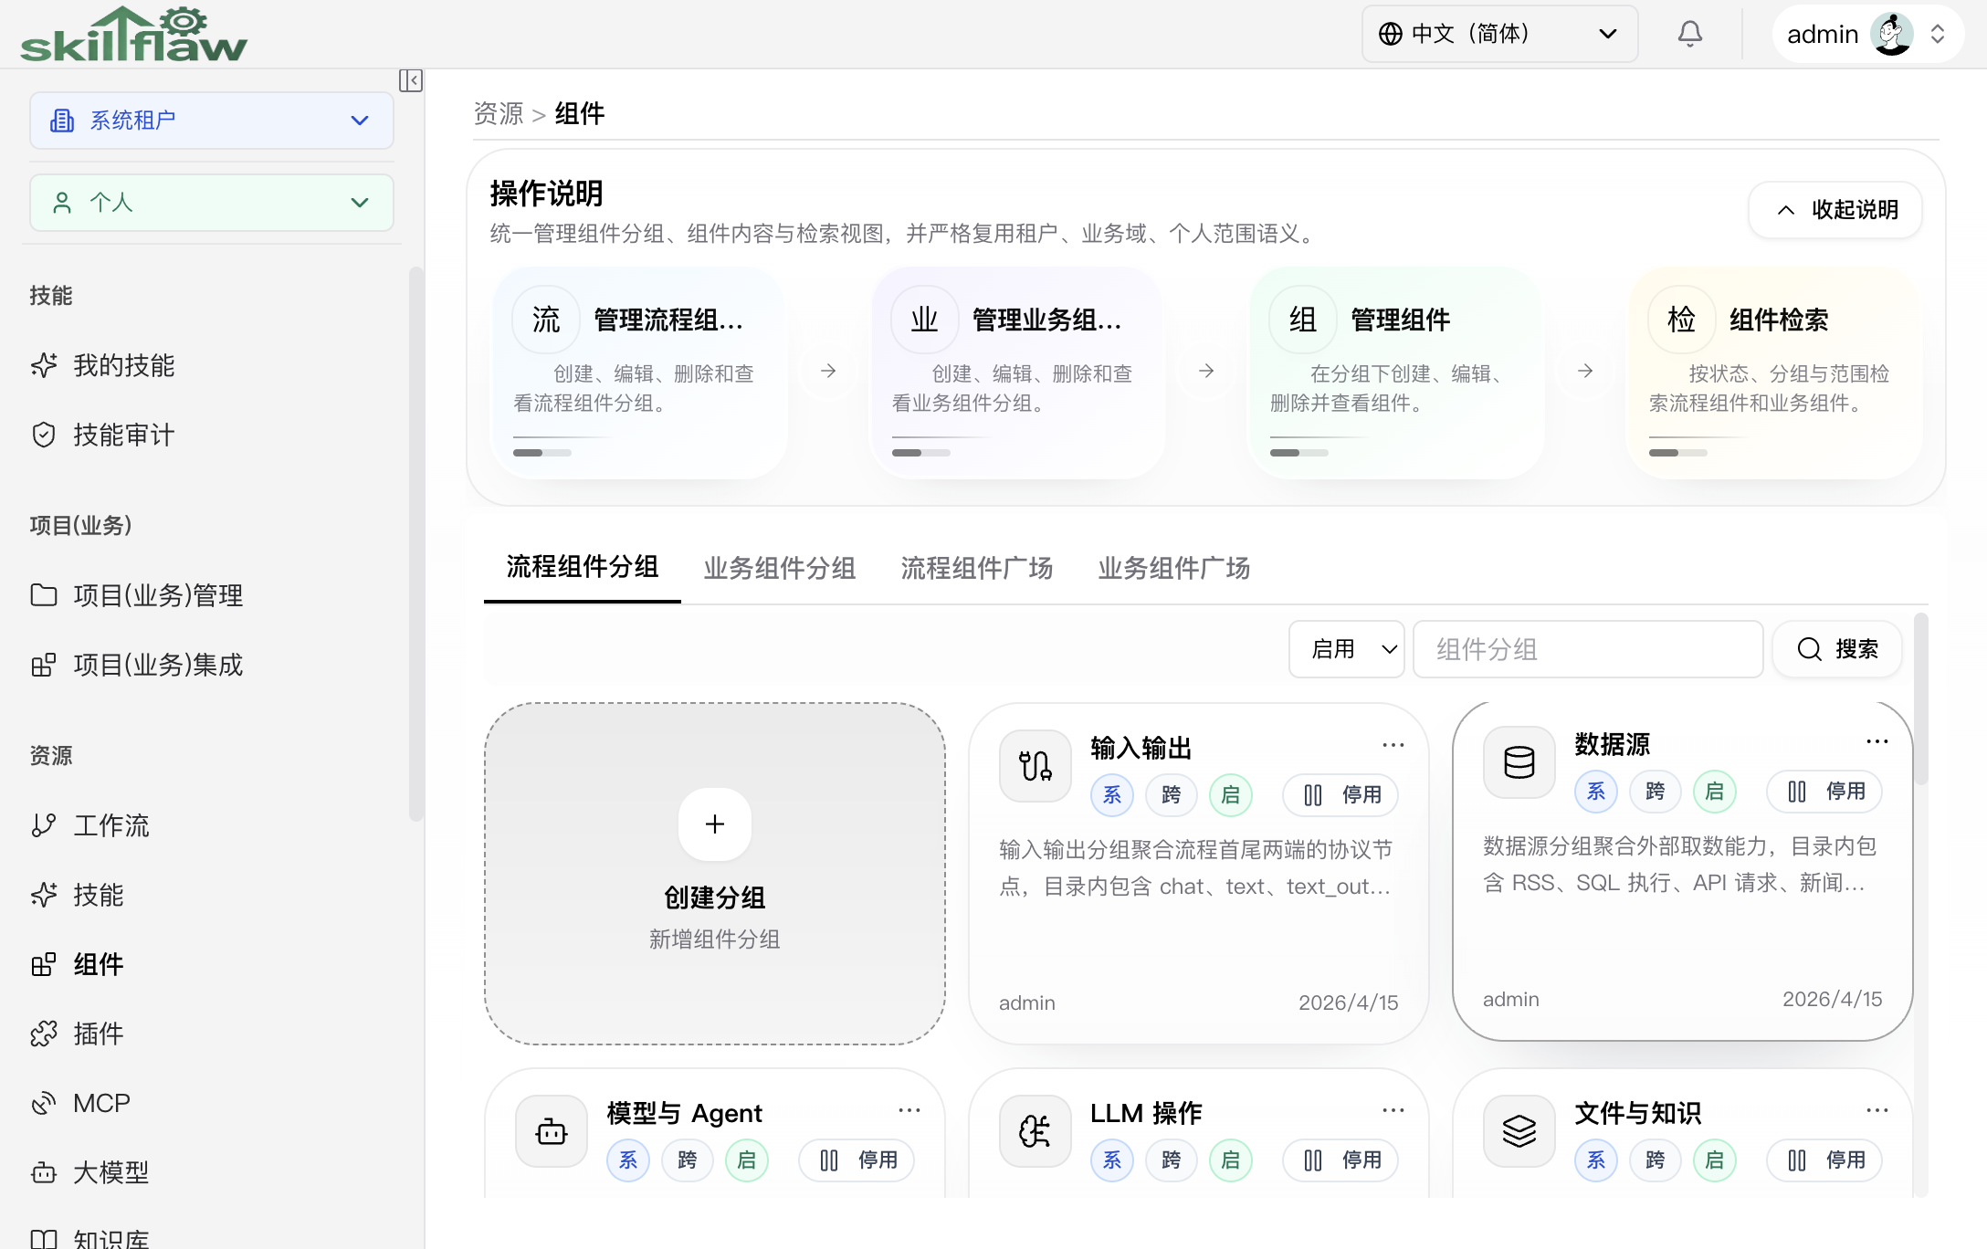Viewport: 1987px width, 1249px height.
Task: Disable the 文件与知识 group via 停用
Action: [x=1824, y=1160]
